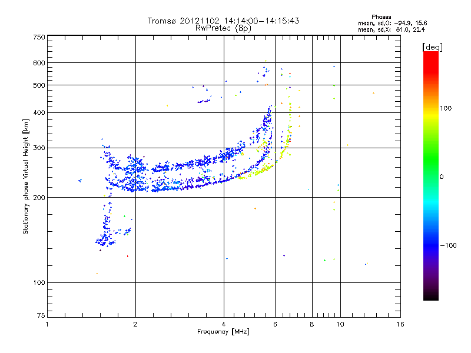Click the 300 tick on height axis
471x353 pixels.
point(39,148)
